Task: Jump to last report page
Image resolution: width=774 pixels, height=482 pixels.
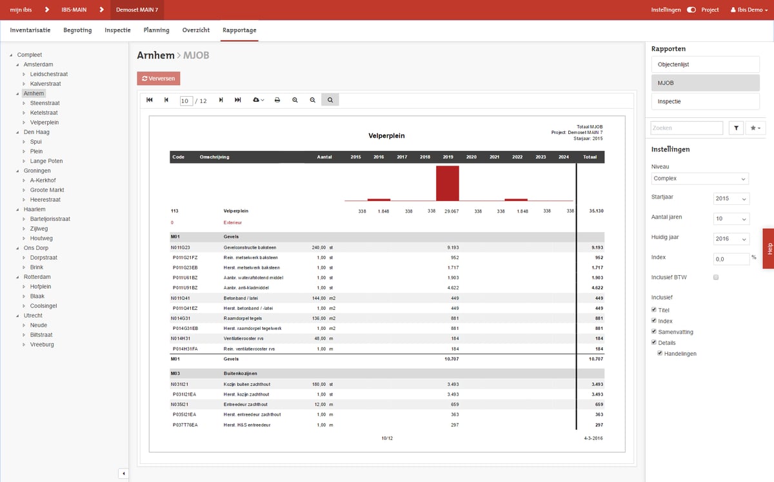Action: tap(238, 100)
